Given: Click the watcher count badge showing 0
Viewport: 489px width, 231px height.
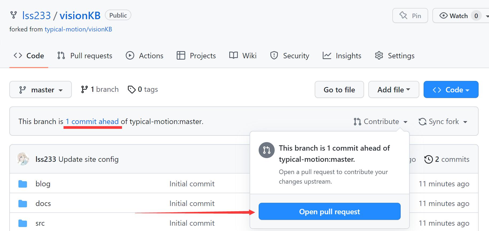Looking at the screenshot, I should click(x=476, y=16).
